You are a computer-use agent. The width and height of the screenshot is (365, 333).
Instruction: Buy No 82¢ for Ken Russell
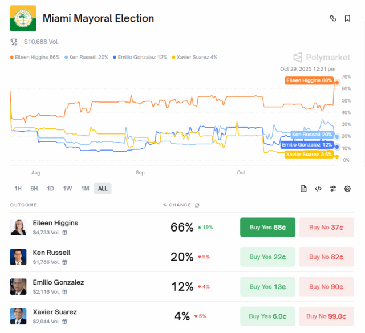tap(326, 257)
